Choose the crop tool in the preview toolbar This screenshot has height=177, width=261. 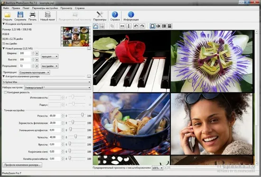point(112,26)
